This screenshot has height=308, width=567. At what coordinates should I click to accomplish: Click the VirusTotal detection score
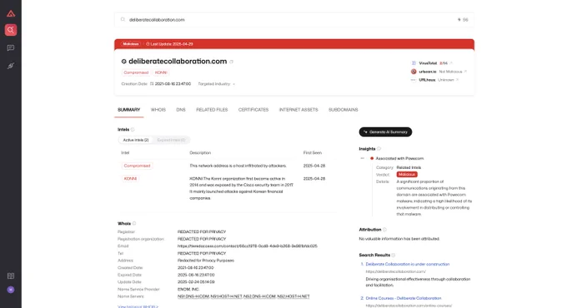tap(444, 63)
